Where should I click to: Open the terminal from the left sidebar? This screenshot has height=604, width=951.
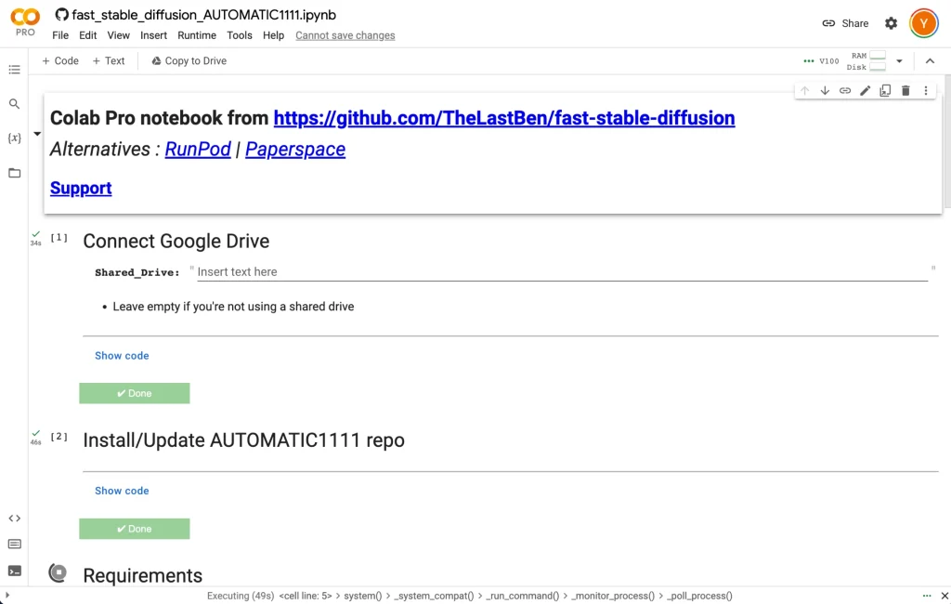click(14, 571)
